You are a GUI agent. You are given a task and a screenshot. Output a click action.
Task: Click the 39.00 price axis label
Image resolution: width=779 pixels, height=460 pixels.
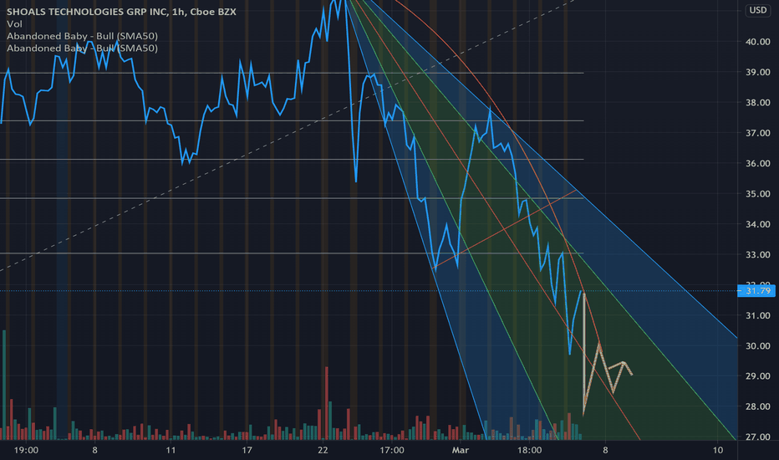[757, 72]
